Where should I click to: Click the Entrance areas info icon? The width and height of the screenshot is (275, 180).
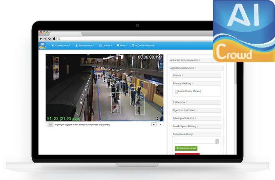(x=191, y=134)
